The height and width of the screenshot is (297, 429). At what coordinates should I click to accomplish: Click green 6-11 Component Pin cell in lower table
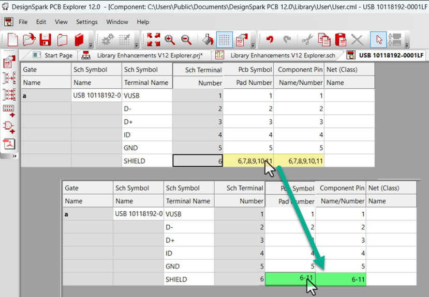point(341,279)
